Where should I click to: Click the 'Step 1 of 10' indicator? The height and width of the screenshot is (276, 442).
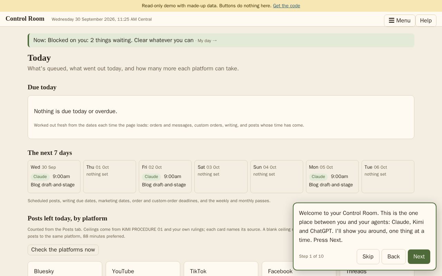[x=311, y=256]
